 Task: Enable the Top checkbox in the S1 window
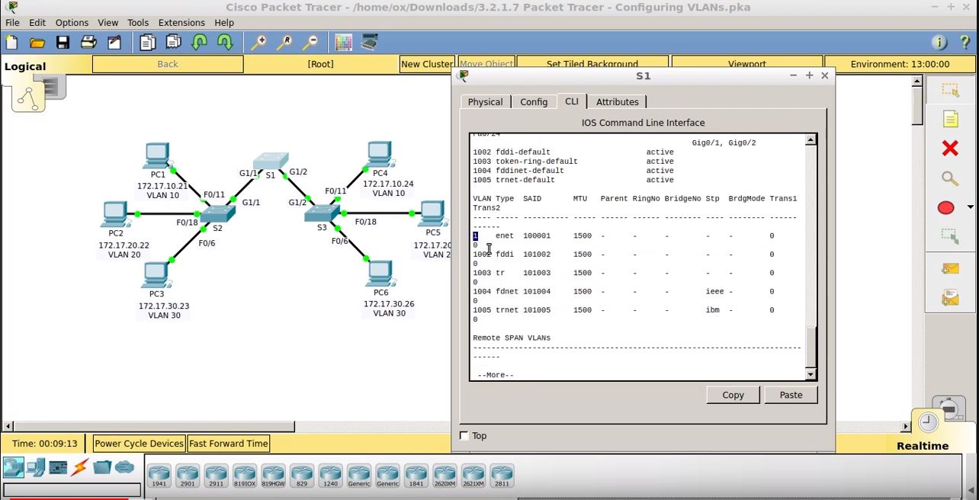464,435
